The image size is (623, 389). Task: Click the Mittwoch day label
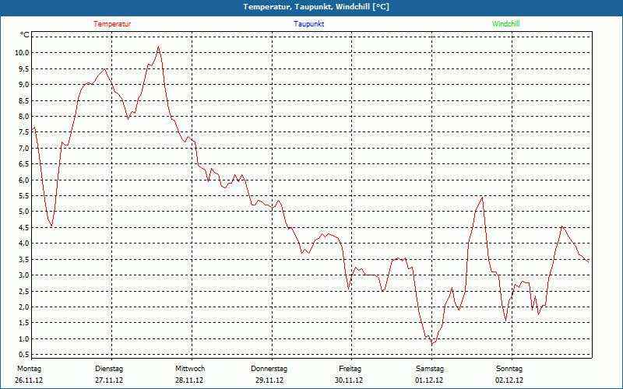tap(190, 369)
